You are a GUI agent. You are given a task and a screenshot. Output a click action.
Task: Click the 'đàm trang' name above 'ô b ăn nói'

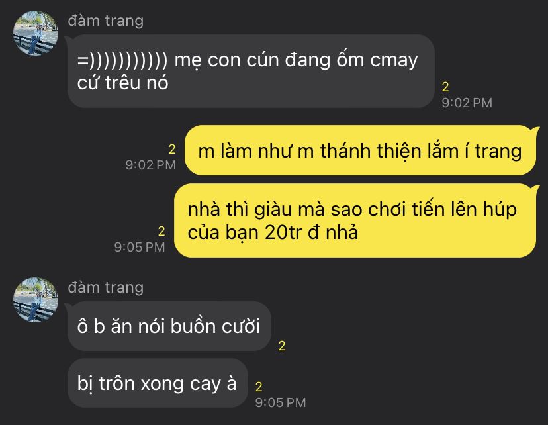click(x=105, y=287)
